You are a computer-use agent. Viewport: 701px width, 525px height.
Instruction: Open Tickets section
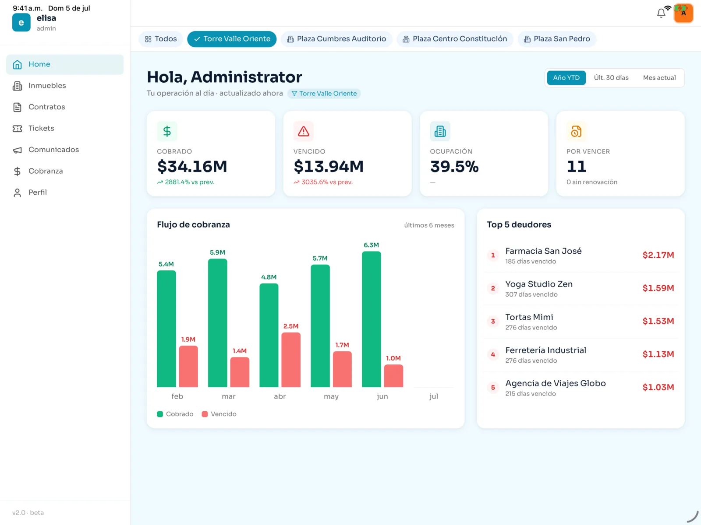coord(65,129)
